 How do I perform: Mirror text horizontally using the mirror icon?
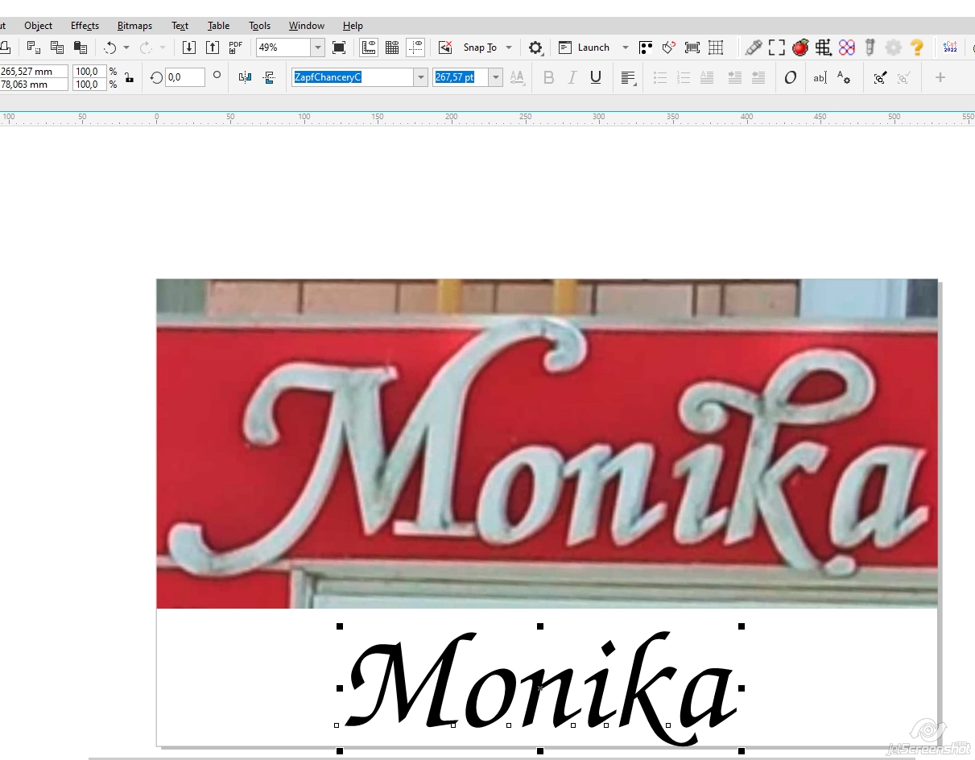point(245,77)
